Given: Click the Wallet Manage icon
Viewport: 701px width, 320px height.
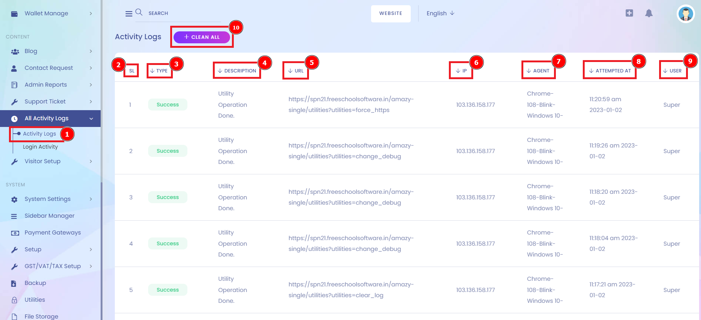Looking at the screenshot, I should [15, 14].
